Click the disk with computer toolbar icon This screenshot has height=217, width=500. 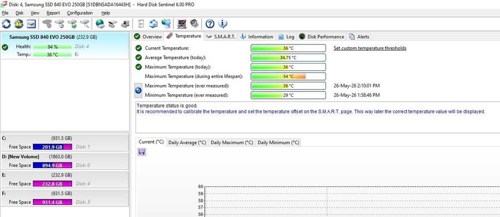[x=125, y=23]
